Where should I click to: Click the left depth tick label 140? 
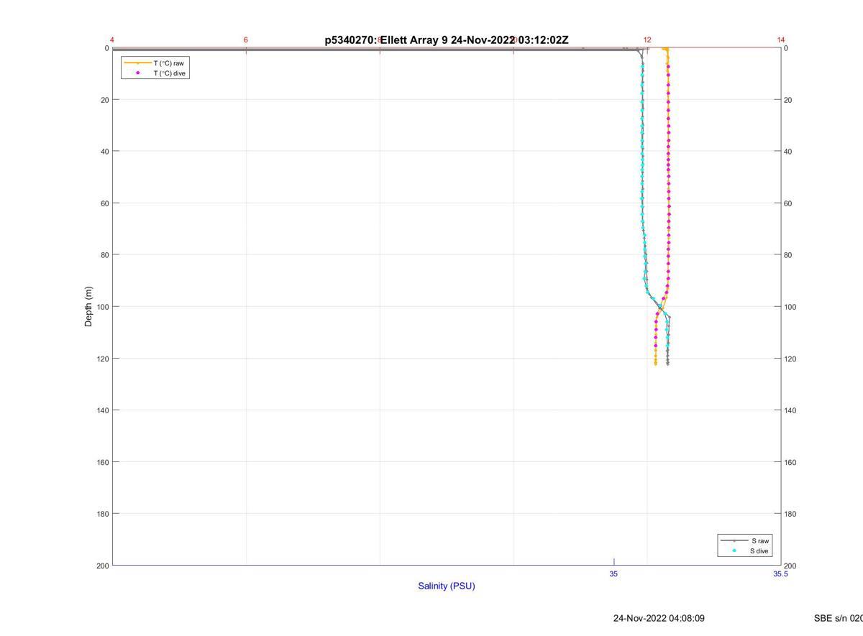(x=102, y=410)
